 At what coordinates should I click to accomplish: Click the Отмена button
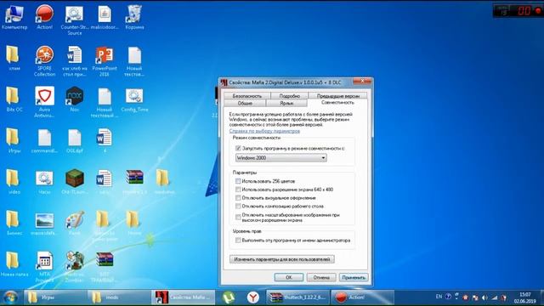tap(321, 278)
